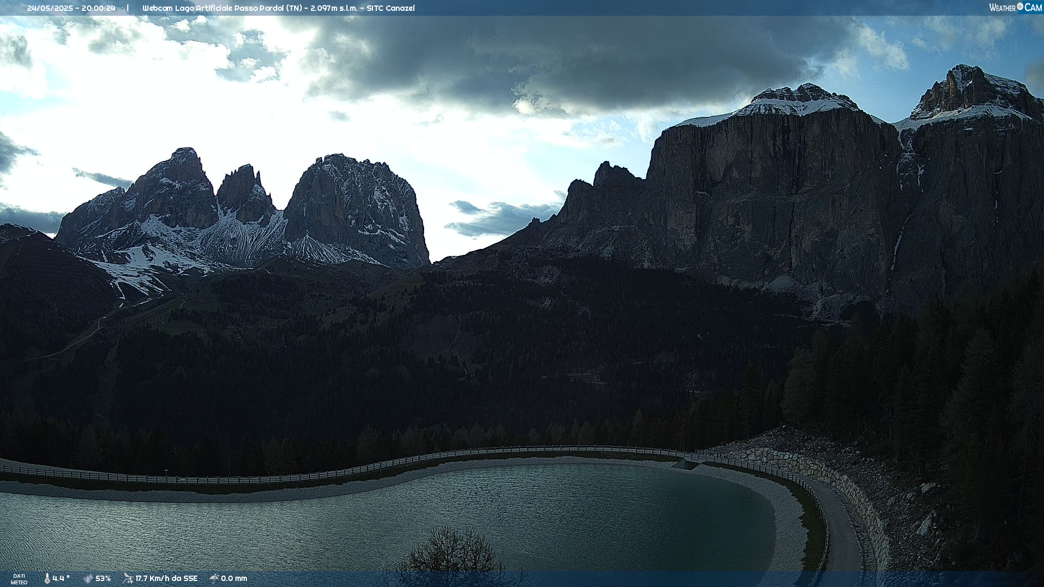Click the humidity water drops icon

coord(88,579)
